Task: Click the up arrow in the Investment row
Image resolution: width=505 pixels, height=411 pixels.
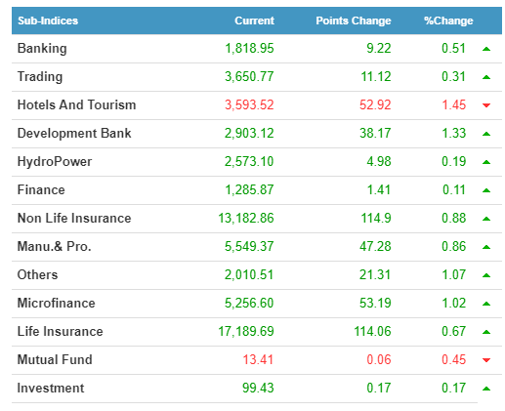Action: click(486, 389)
